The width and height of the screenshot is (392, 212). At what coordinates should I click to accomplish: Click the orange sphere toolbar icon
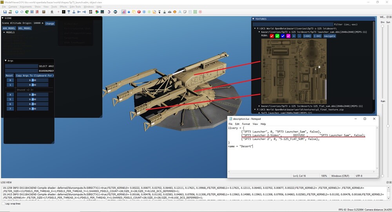pyautogui.click(x=174, y=12)
